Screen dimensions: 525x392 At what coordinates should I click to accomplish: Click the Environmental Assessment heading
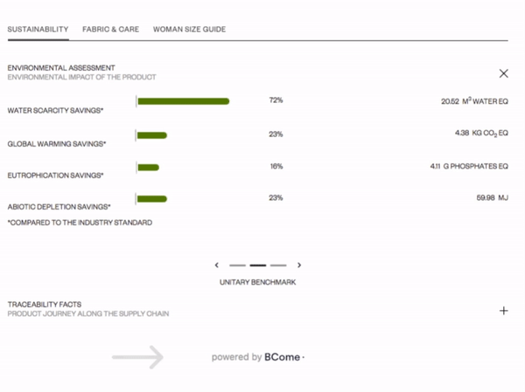pyautogui.click(x=61, y=68)
